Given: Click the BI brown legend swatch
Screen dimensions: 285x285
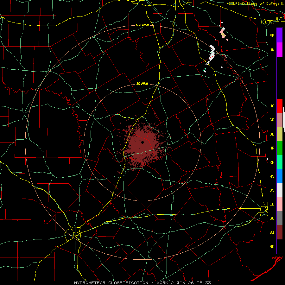Looking at the screenshot, I should click(280, 232).
